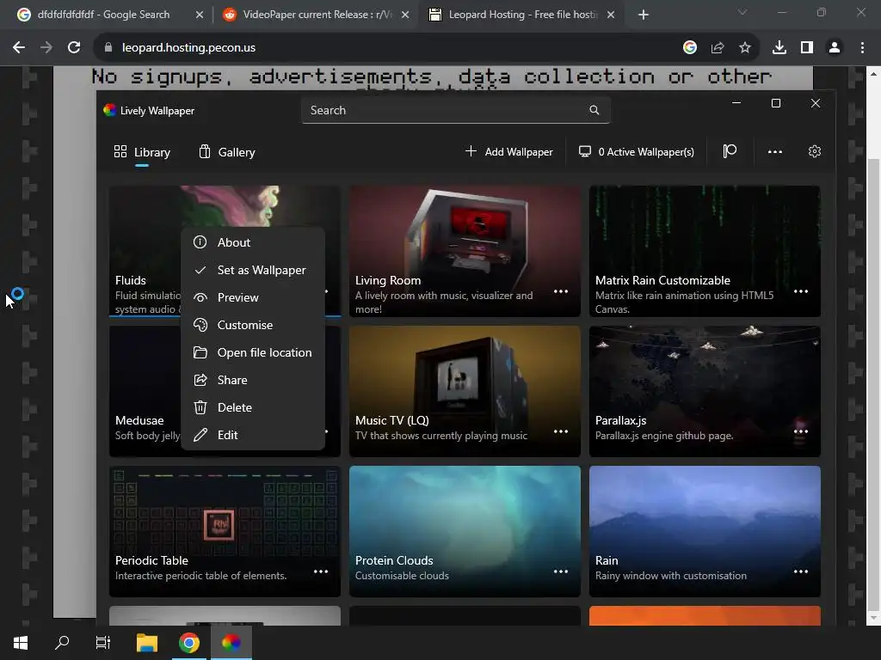Open Task View on taskbar
Viewport: 881px width, 660px height.
pos(103,643)
